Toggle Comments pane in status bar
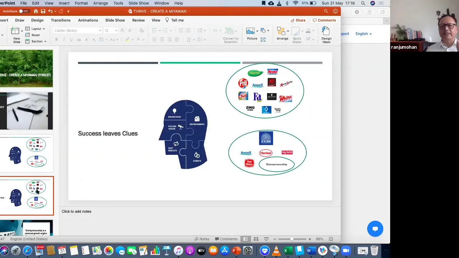 tap(226, 239)
